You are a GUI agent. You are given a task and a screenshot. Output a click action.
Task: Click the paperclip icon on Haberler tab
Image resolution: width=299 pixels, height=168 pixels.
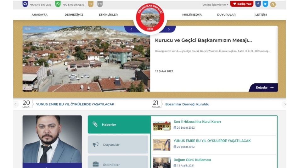(95, 124)
